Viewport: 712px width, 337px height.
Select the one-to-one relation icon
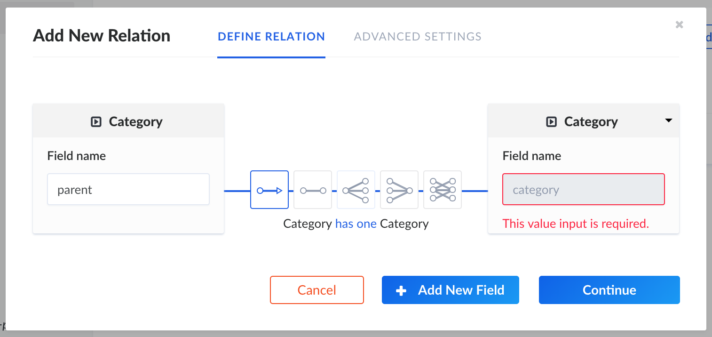tap(313, 190)
